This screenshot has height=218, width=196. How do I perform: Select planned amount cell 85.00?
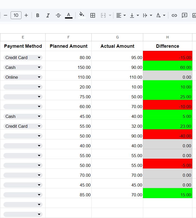[69, 193]
